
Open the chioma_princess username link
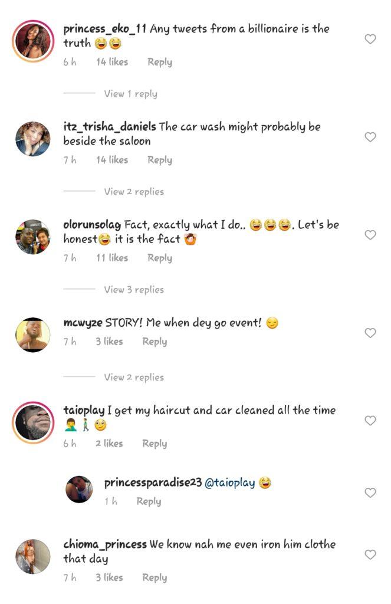click(x=104, y=544)
